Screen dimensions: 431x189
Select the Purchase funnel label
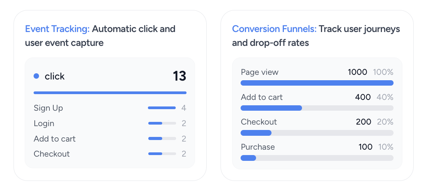coord(258,147)
